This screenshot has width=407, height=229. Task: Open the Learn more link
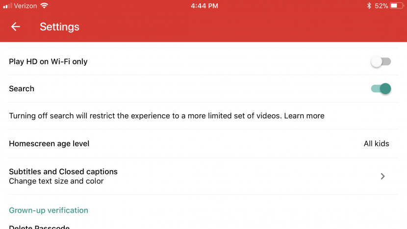click(304, 116)
